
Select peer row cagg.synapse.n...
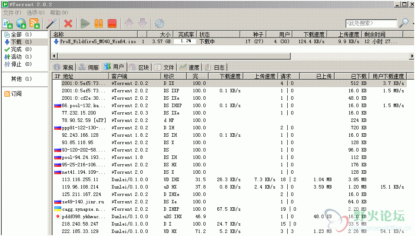[x=230, y=209]
